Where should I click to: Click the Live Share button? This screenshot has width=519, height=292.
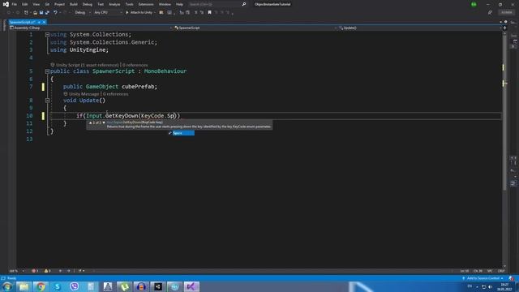click(506, 13)
